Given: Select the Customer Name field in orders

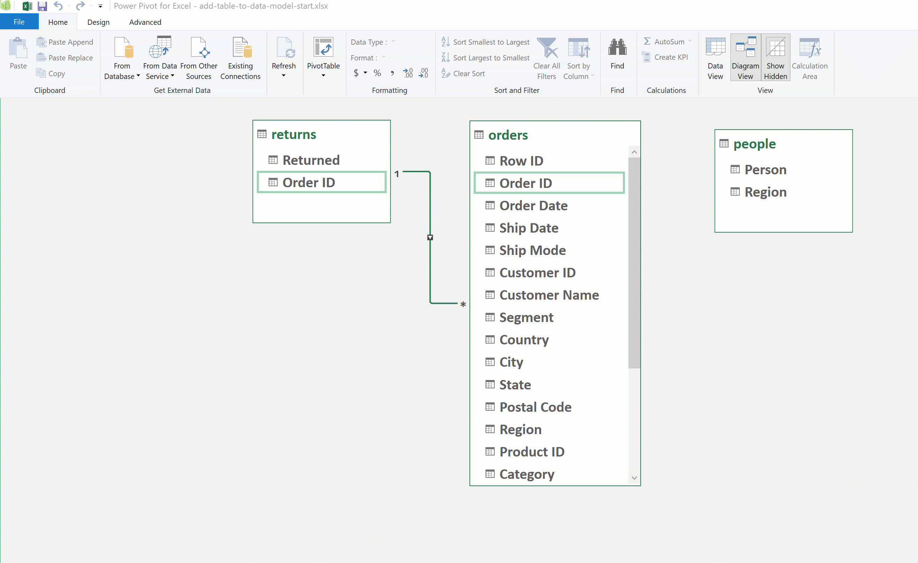Looking at the screenshot, I should [549, 295].
